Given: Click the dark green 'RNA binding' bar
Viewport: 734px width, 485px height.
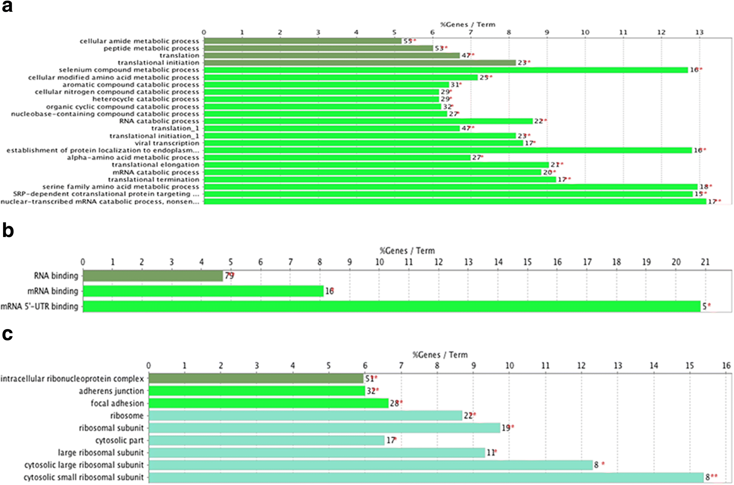Looking at the screenshot, I should pyautogui.click(x=153, y=276).
